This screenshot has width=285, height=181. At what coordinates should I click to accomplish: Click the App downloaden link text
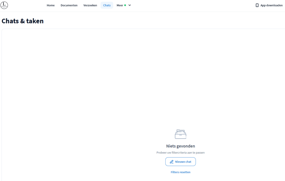tap(271, 5)
